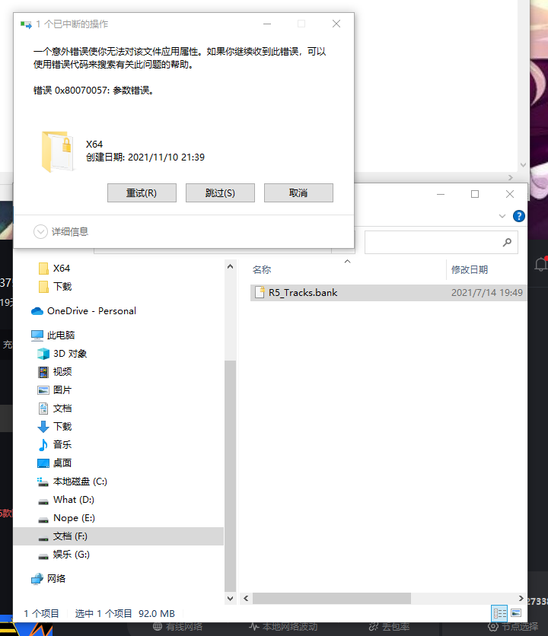The height and width of the screenshot is (636, 548).
Task: Click the 此电脑 computer icon
Action: click(37, 335)
